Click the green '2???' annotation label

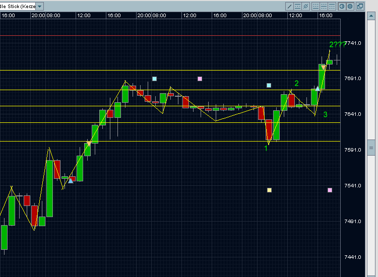coord(337,44)
